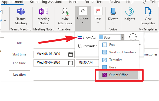This screenshot has width=159, height=101.
Task: Expand the Show As dropdown arrow
Action: pyautogui.click(x=122, y=37)
